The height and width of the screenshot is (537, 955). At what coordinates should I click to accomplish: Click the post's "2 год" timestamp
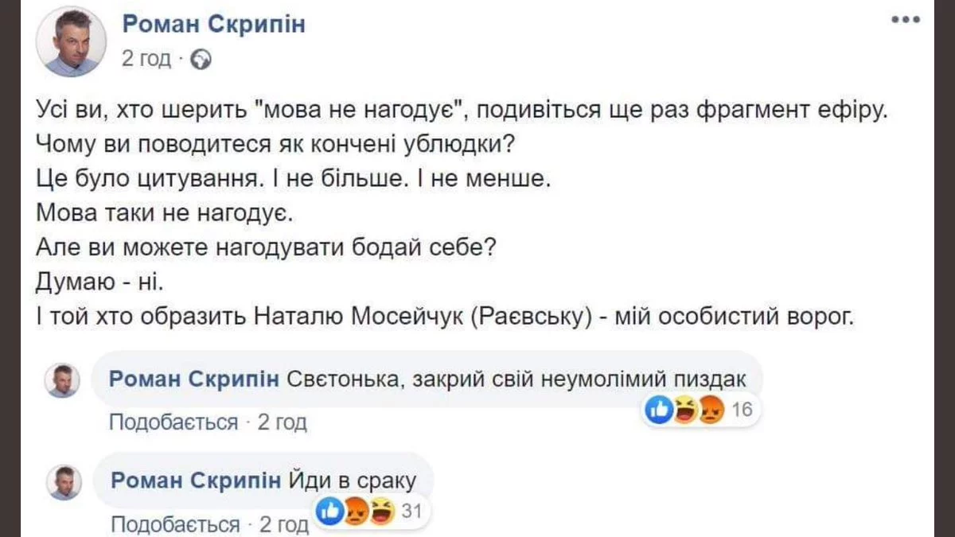pyautogui.click(x=146, y=59)
